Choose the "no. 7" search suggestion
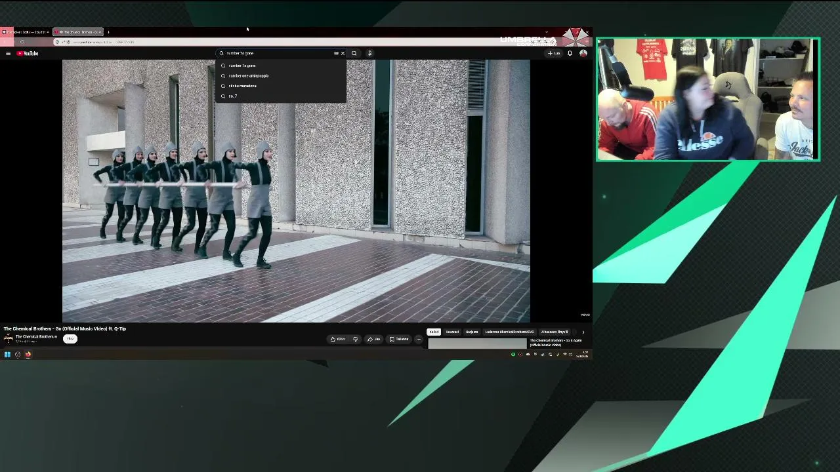Viewport: 840px width, 472px height. click(x=281, y=96)
